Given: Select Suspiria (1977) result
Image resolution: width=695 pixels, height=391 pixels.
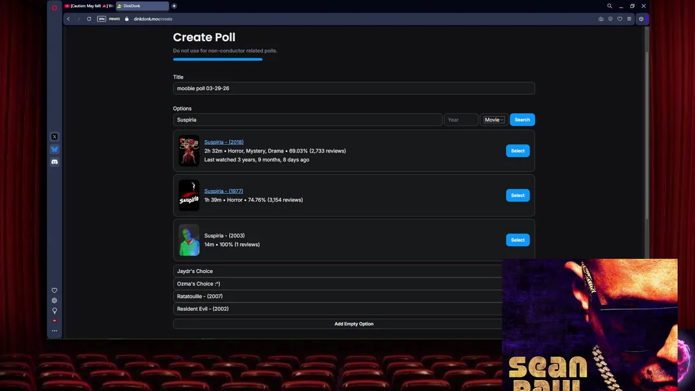Looking at the screenshot, I should pos(518,195).
